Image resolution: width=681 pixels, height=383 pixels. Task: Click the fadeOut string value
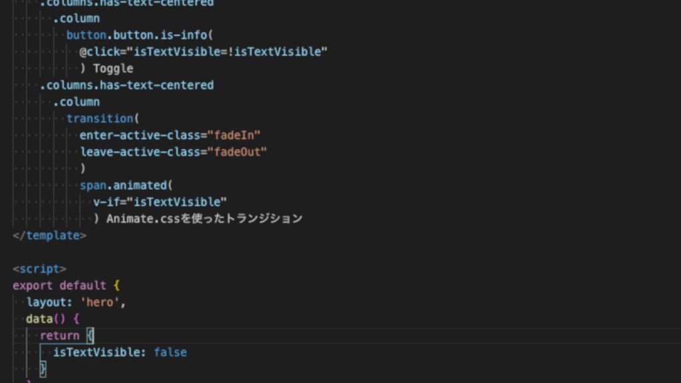241,152
